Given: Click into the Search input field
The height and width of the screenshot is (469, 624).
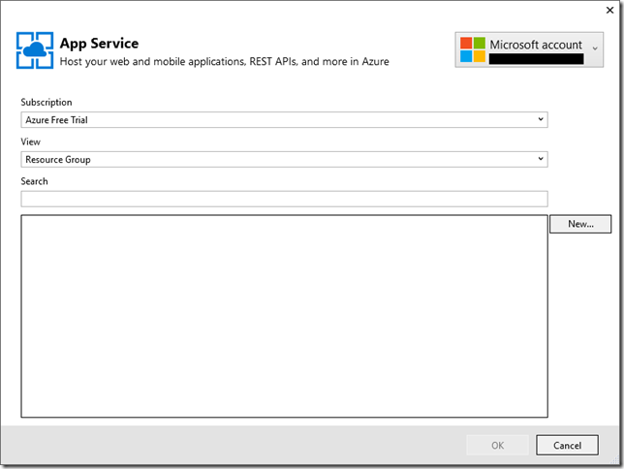Looking at the screenshot, I should [284, 199].
